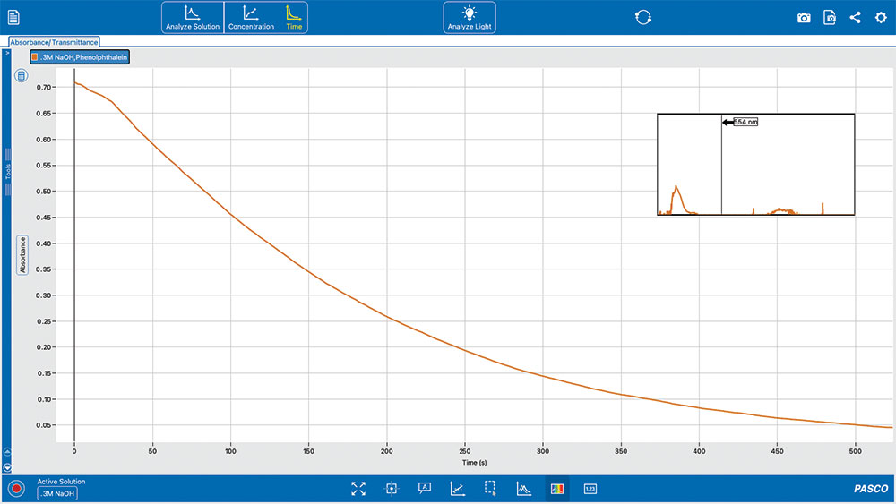The width and height of the screenshot is (896, 504).
Task: Open the journal snapshot page icon
Action: pos(830,18)
